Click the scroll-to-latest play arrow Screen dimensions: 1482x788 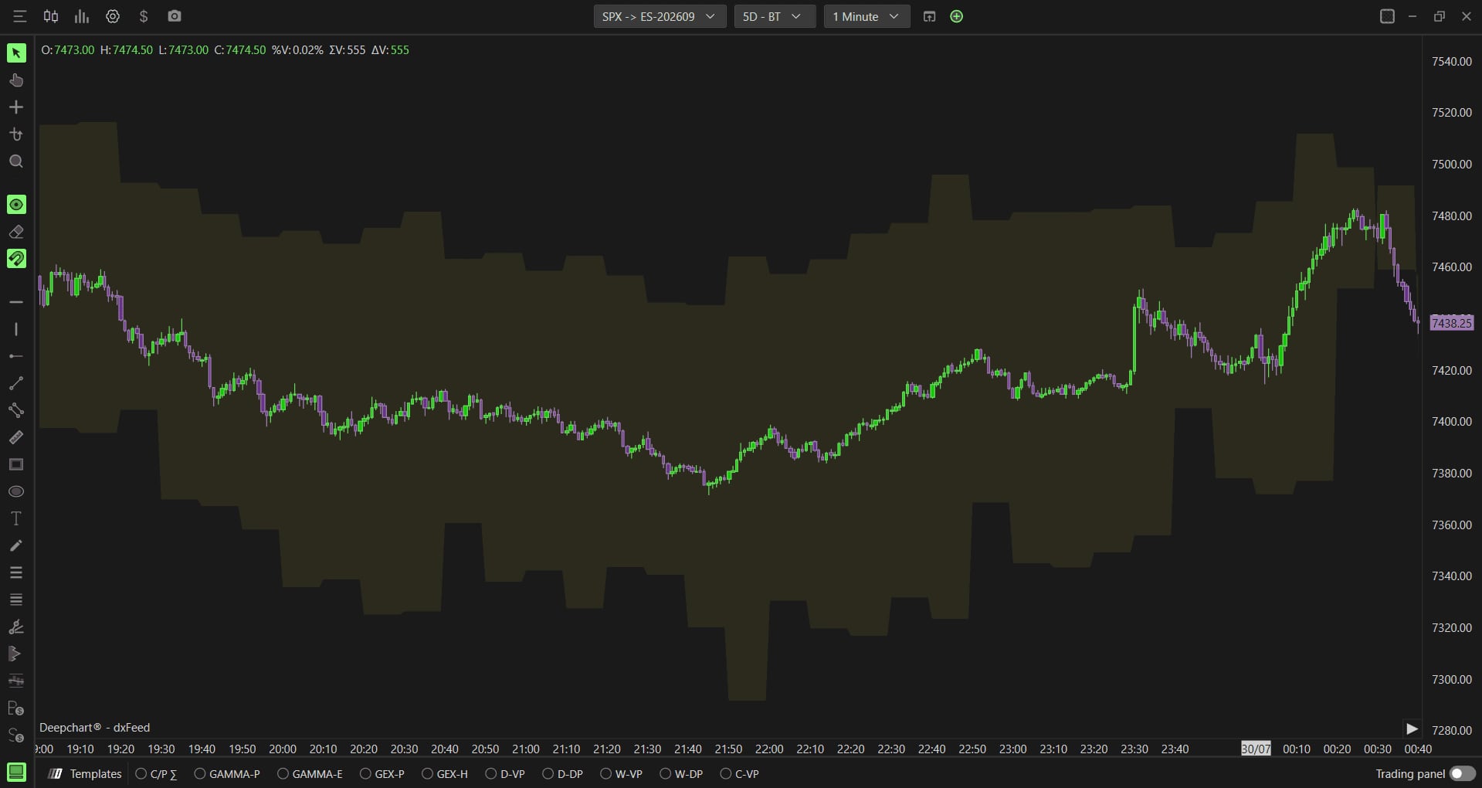[x=1412, y=729]
